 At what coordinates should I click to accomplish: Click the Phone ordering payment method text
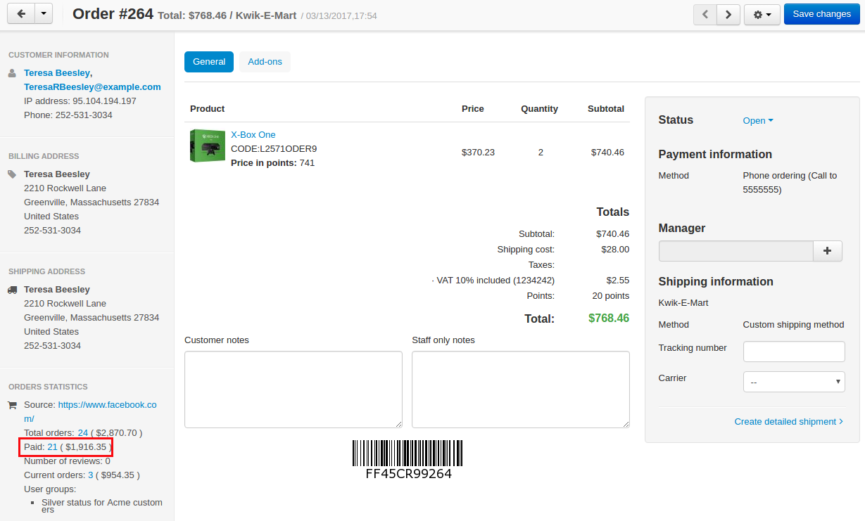[790, 183]
